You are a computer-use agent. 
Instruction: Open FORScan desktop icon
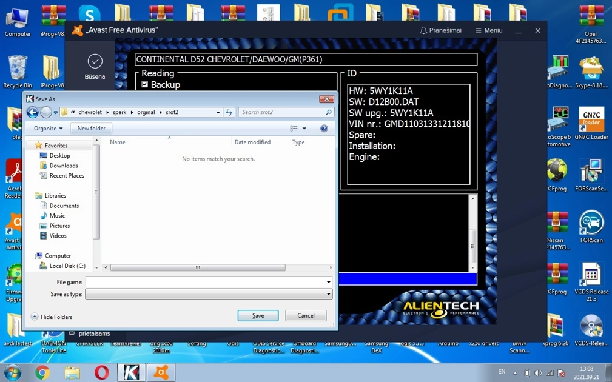(591, 226)
